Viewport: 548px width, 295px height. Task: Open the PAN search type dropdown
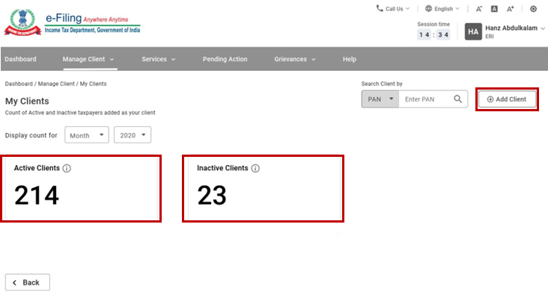tap(380, 99)
